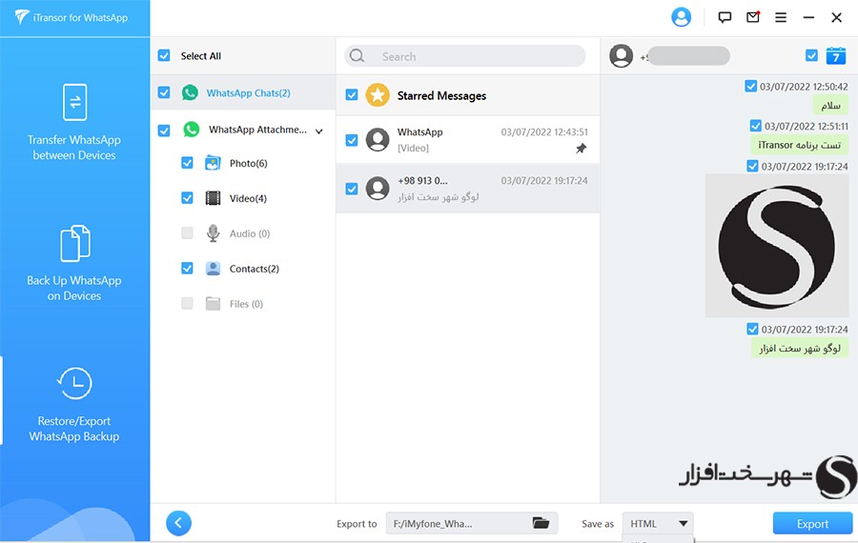
Task: Toggle the Starred Messages checkbox
Action: point(351,95)
